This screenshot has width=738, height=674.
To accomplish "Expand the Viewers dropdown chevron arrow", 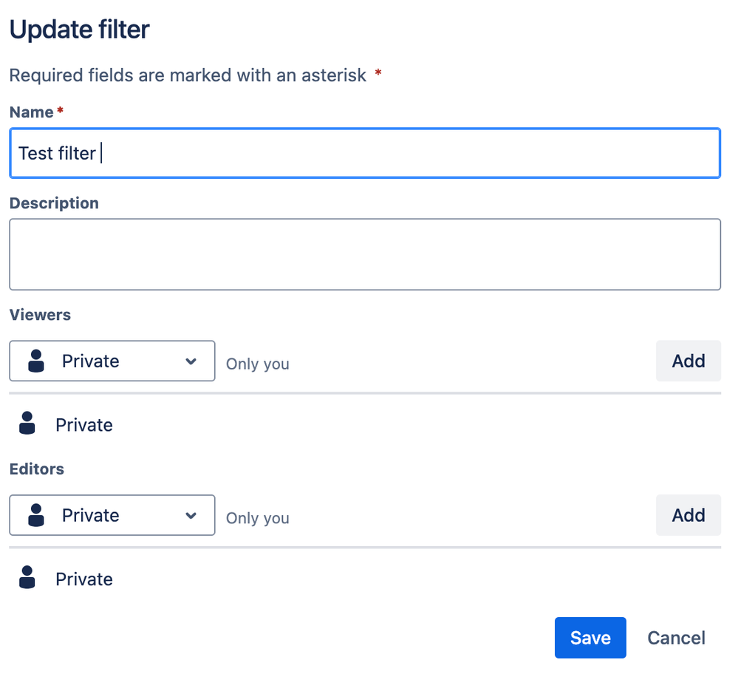I will point(191,361).
